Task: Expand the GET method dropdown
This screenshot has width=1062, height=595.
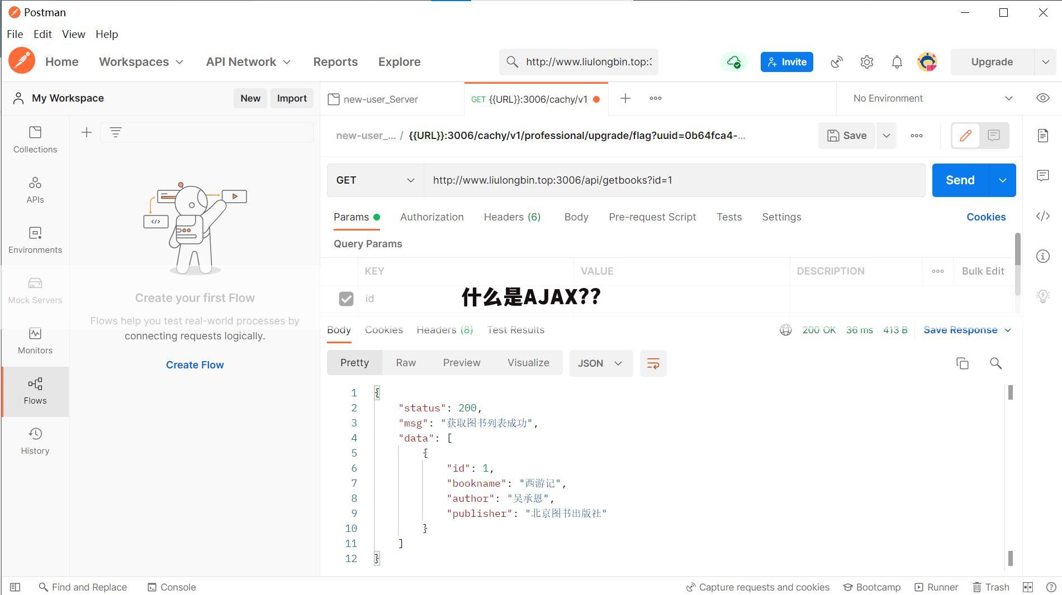Action: (375, 180)
